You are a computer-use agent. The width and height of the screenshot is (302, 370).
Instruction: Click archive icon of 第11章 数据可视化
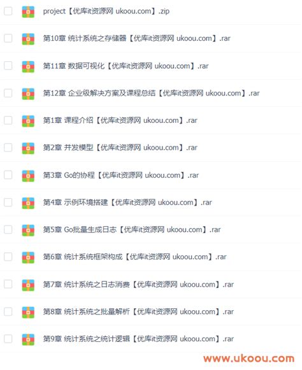pyautogui.click(x=28, y=66)
